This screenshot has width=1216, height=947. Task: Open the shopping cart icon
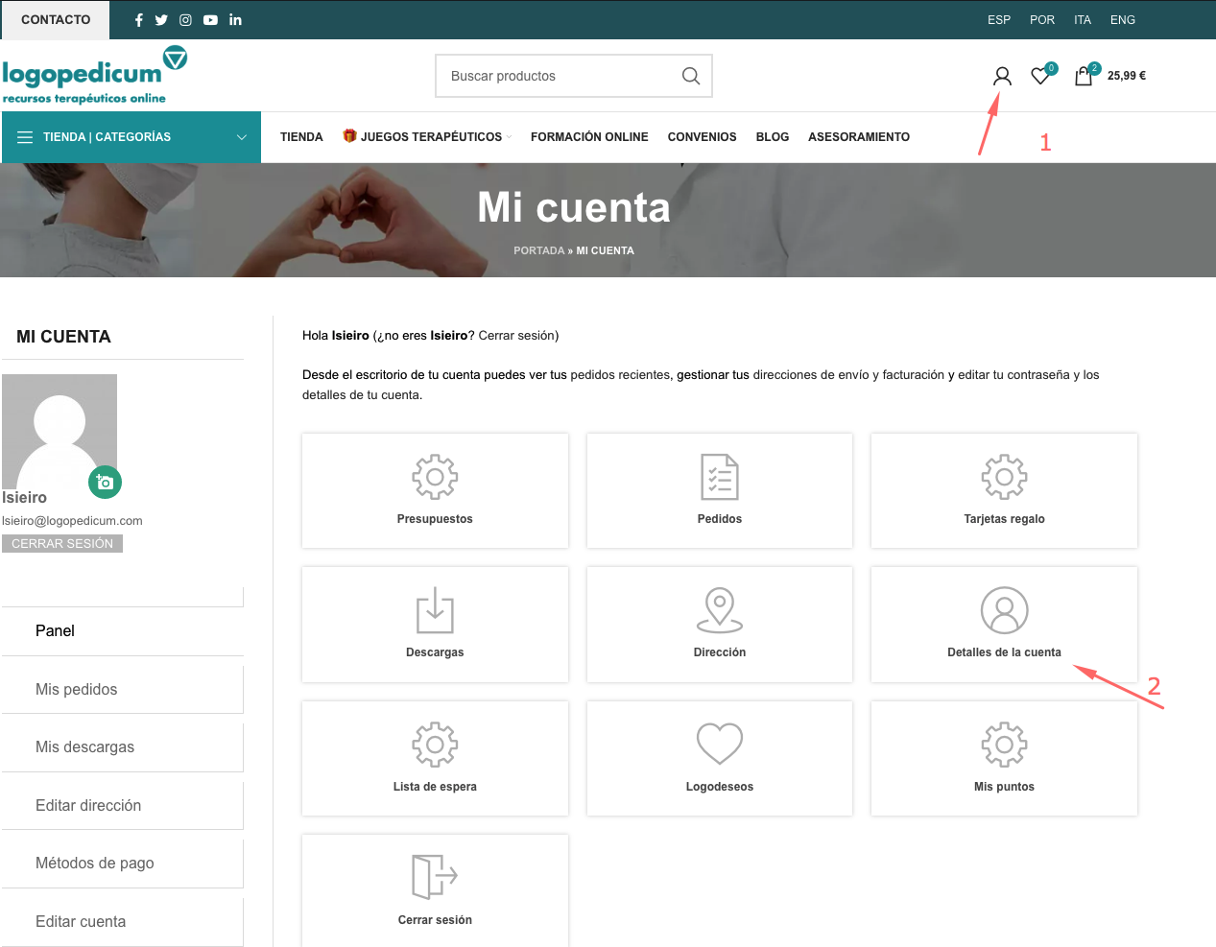point(1084,75)
